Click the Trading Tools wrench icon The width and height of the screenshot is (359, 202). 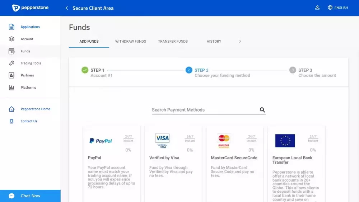[x=11, y=63]
